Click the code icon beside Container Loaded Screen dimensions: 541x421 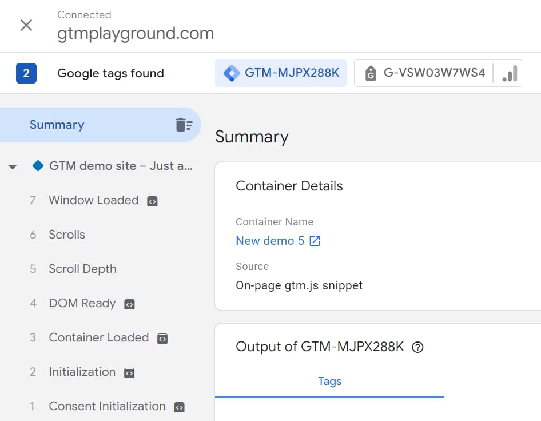click(162, 339)
